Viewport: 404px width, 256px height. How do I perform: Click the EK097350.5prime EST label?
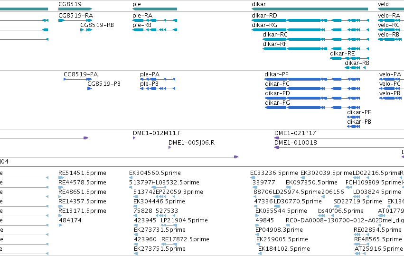point(311,183)
